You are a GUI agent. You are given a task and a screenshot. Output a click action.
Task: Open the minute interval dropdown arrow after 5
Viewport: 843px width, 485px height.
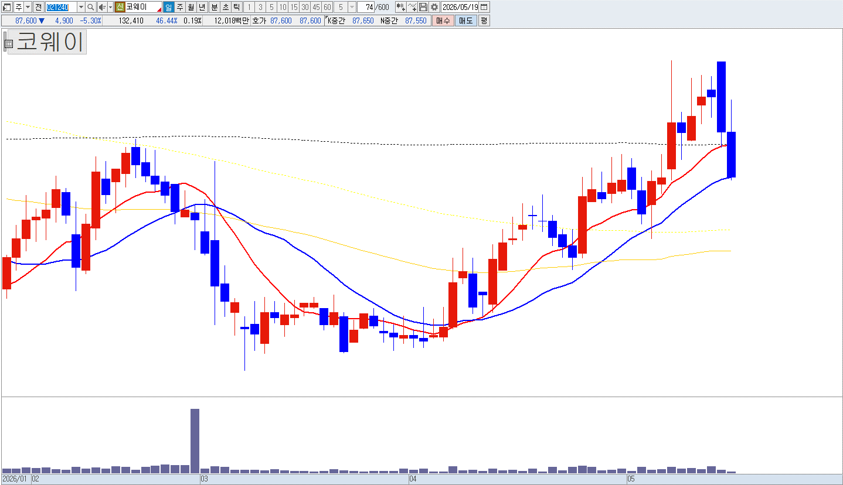coord(352,7)
